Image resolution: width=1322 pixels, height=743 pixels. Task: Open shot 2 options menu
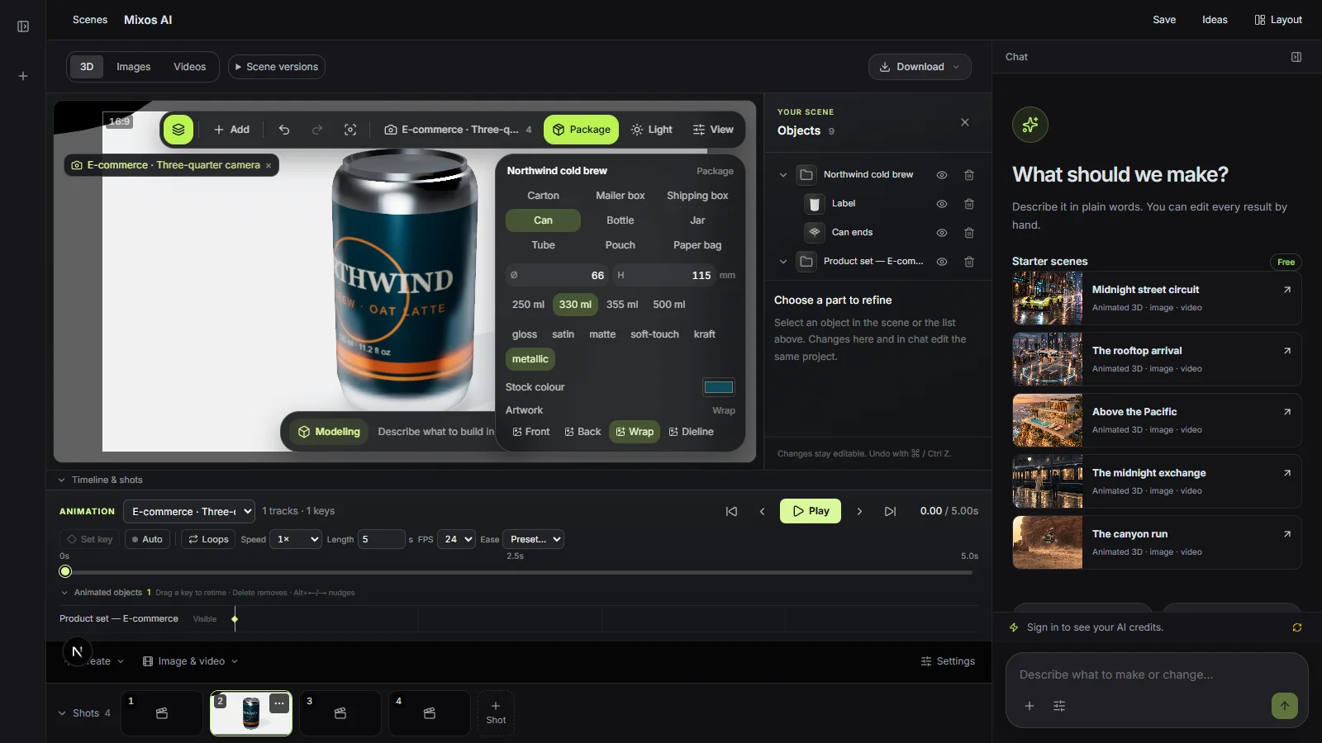click(x=280, y=703)
